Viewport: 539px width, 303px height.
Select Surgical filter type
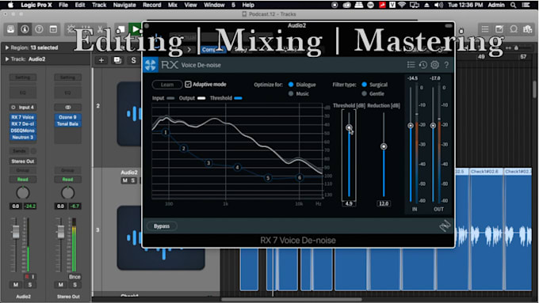365,85
